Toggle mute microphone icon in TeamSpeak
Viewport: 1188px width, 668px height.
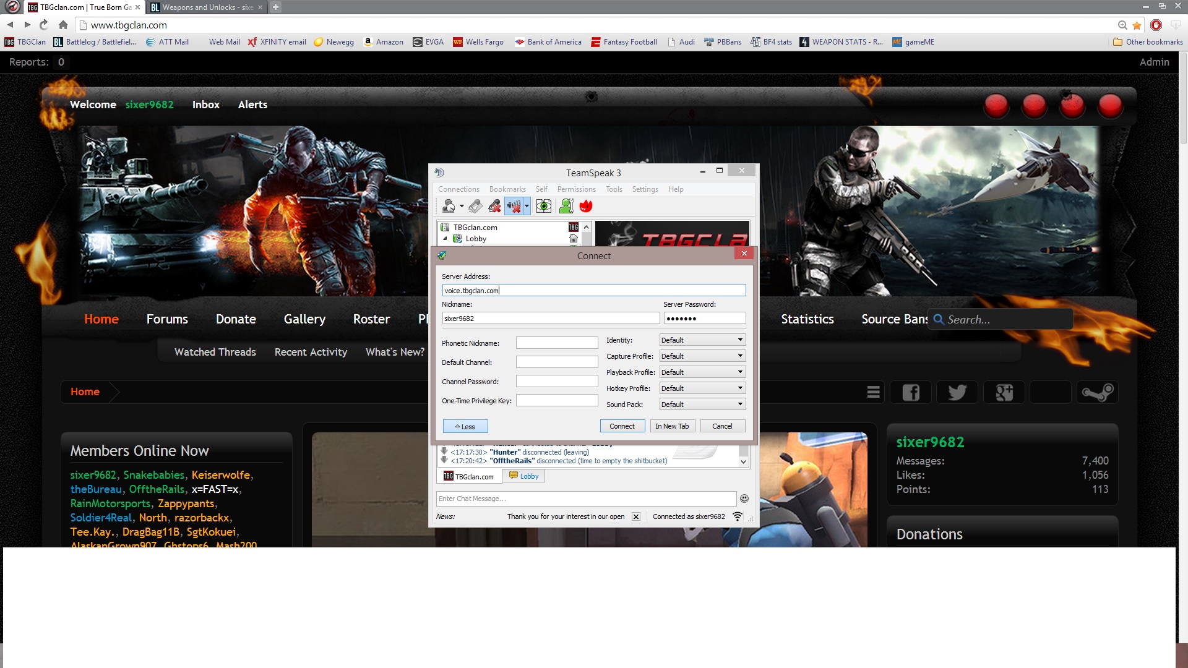[x=494, y=207]
